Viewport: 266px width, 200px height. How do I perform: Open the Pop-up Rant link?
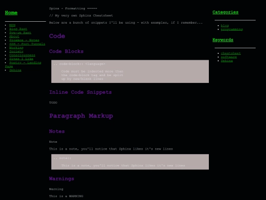(x=20, y=33)
